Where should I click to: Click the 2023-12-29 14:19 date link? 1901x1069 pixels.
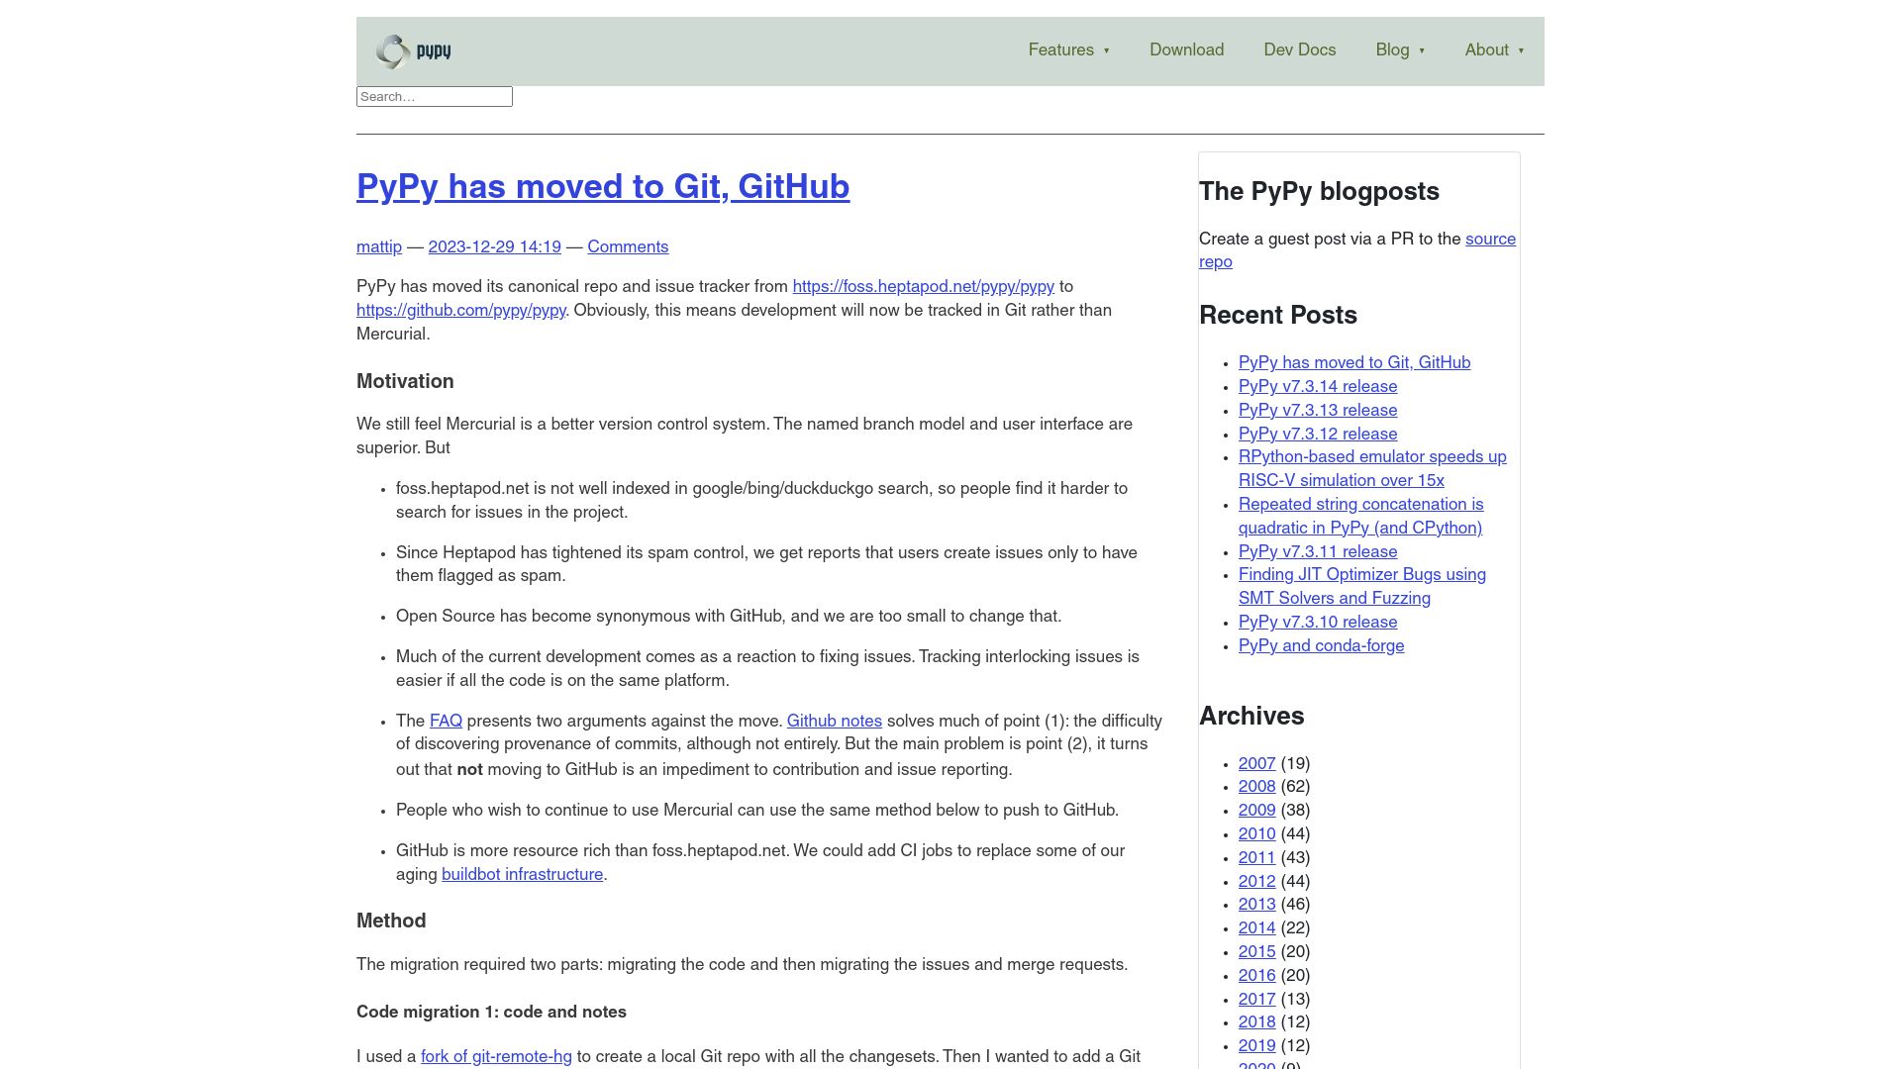494,247
